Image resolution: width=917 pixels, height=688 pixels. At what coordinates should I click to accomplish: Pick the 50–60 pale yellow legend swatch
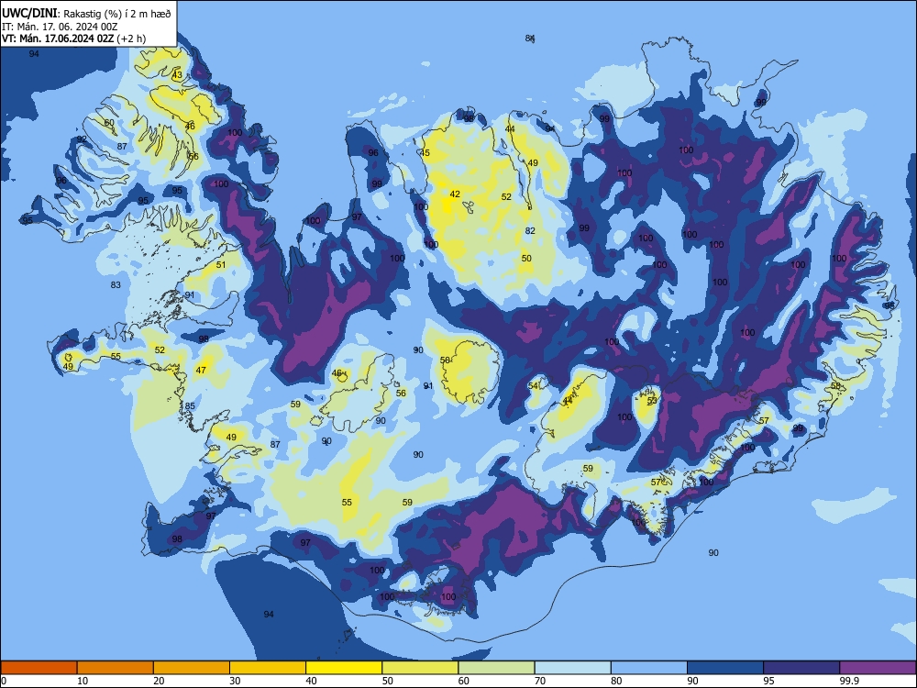click(420, 668)
